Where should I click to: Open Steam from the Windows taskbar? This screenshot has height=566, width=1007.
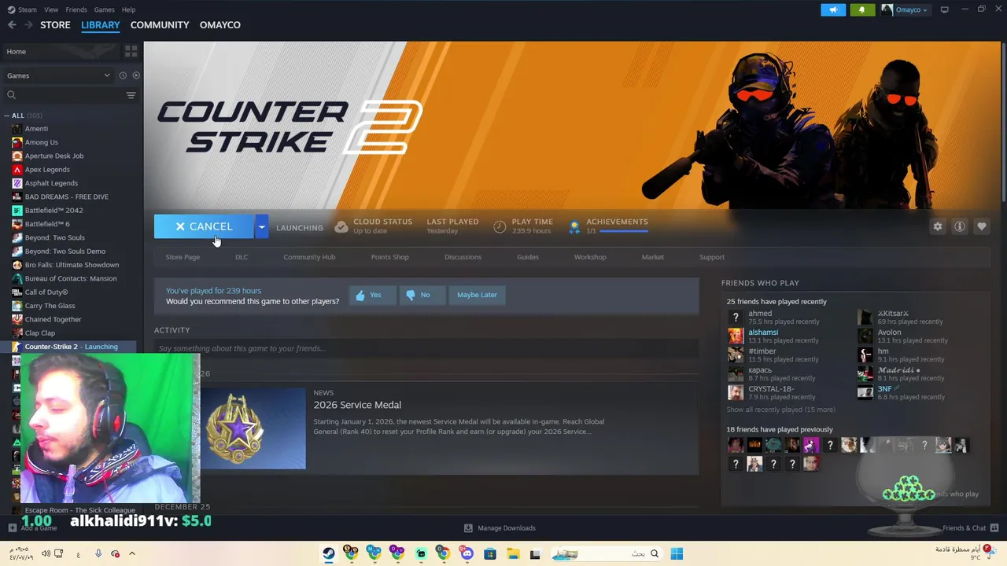click(329, 553)
